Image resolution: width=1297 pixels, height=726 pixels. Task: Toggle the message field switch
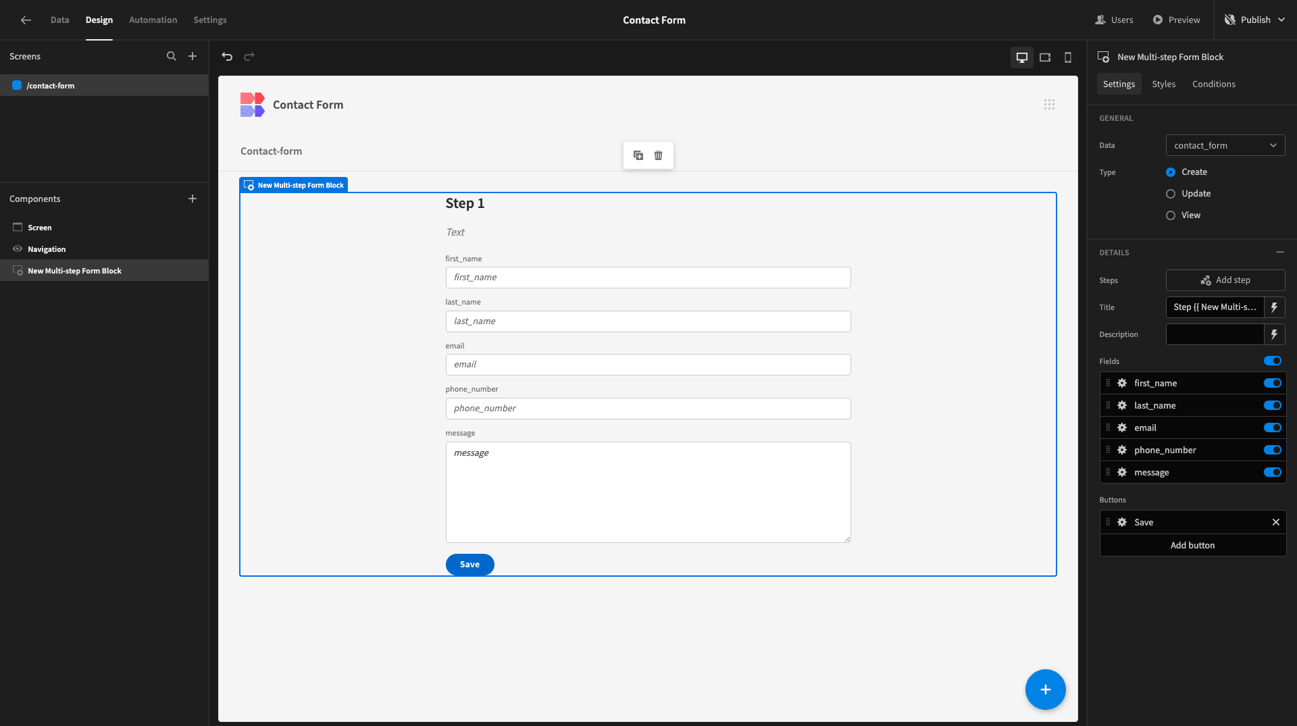coord(1273,472)
